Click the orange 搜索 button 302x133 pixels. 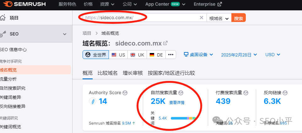(239, 18)
